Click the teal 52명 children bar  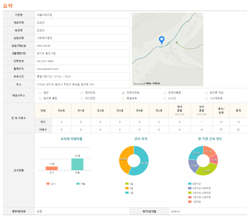(77, 164)
